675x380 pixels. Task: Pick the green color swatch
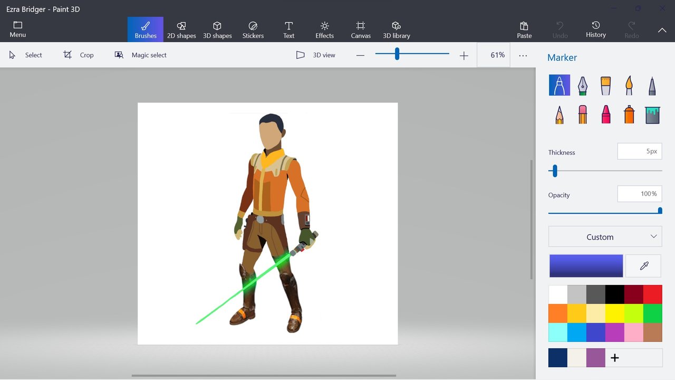tap(653, 313)
